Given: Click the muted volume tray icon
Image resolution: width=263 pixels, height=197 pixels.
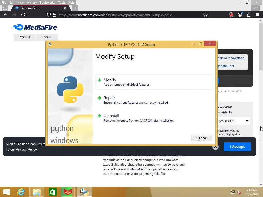Looking at the screenshot, I should point(239,192).
